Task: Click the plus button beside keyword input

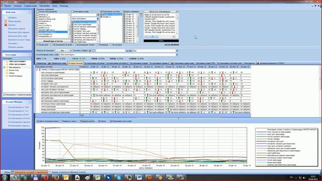Action: coord(98,15)
